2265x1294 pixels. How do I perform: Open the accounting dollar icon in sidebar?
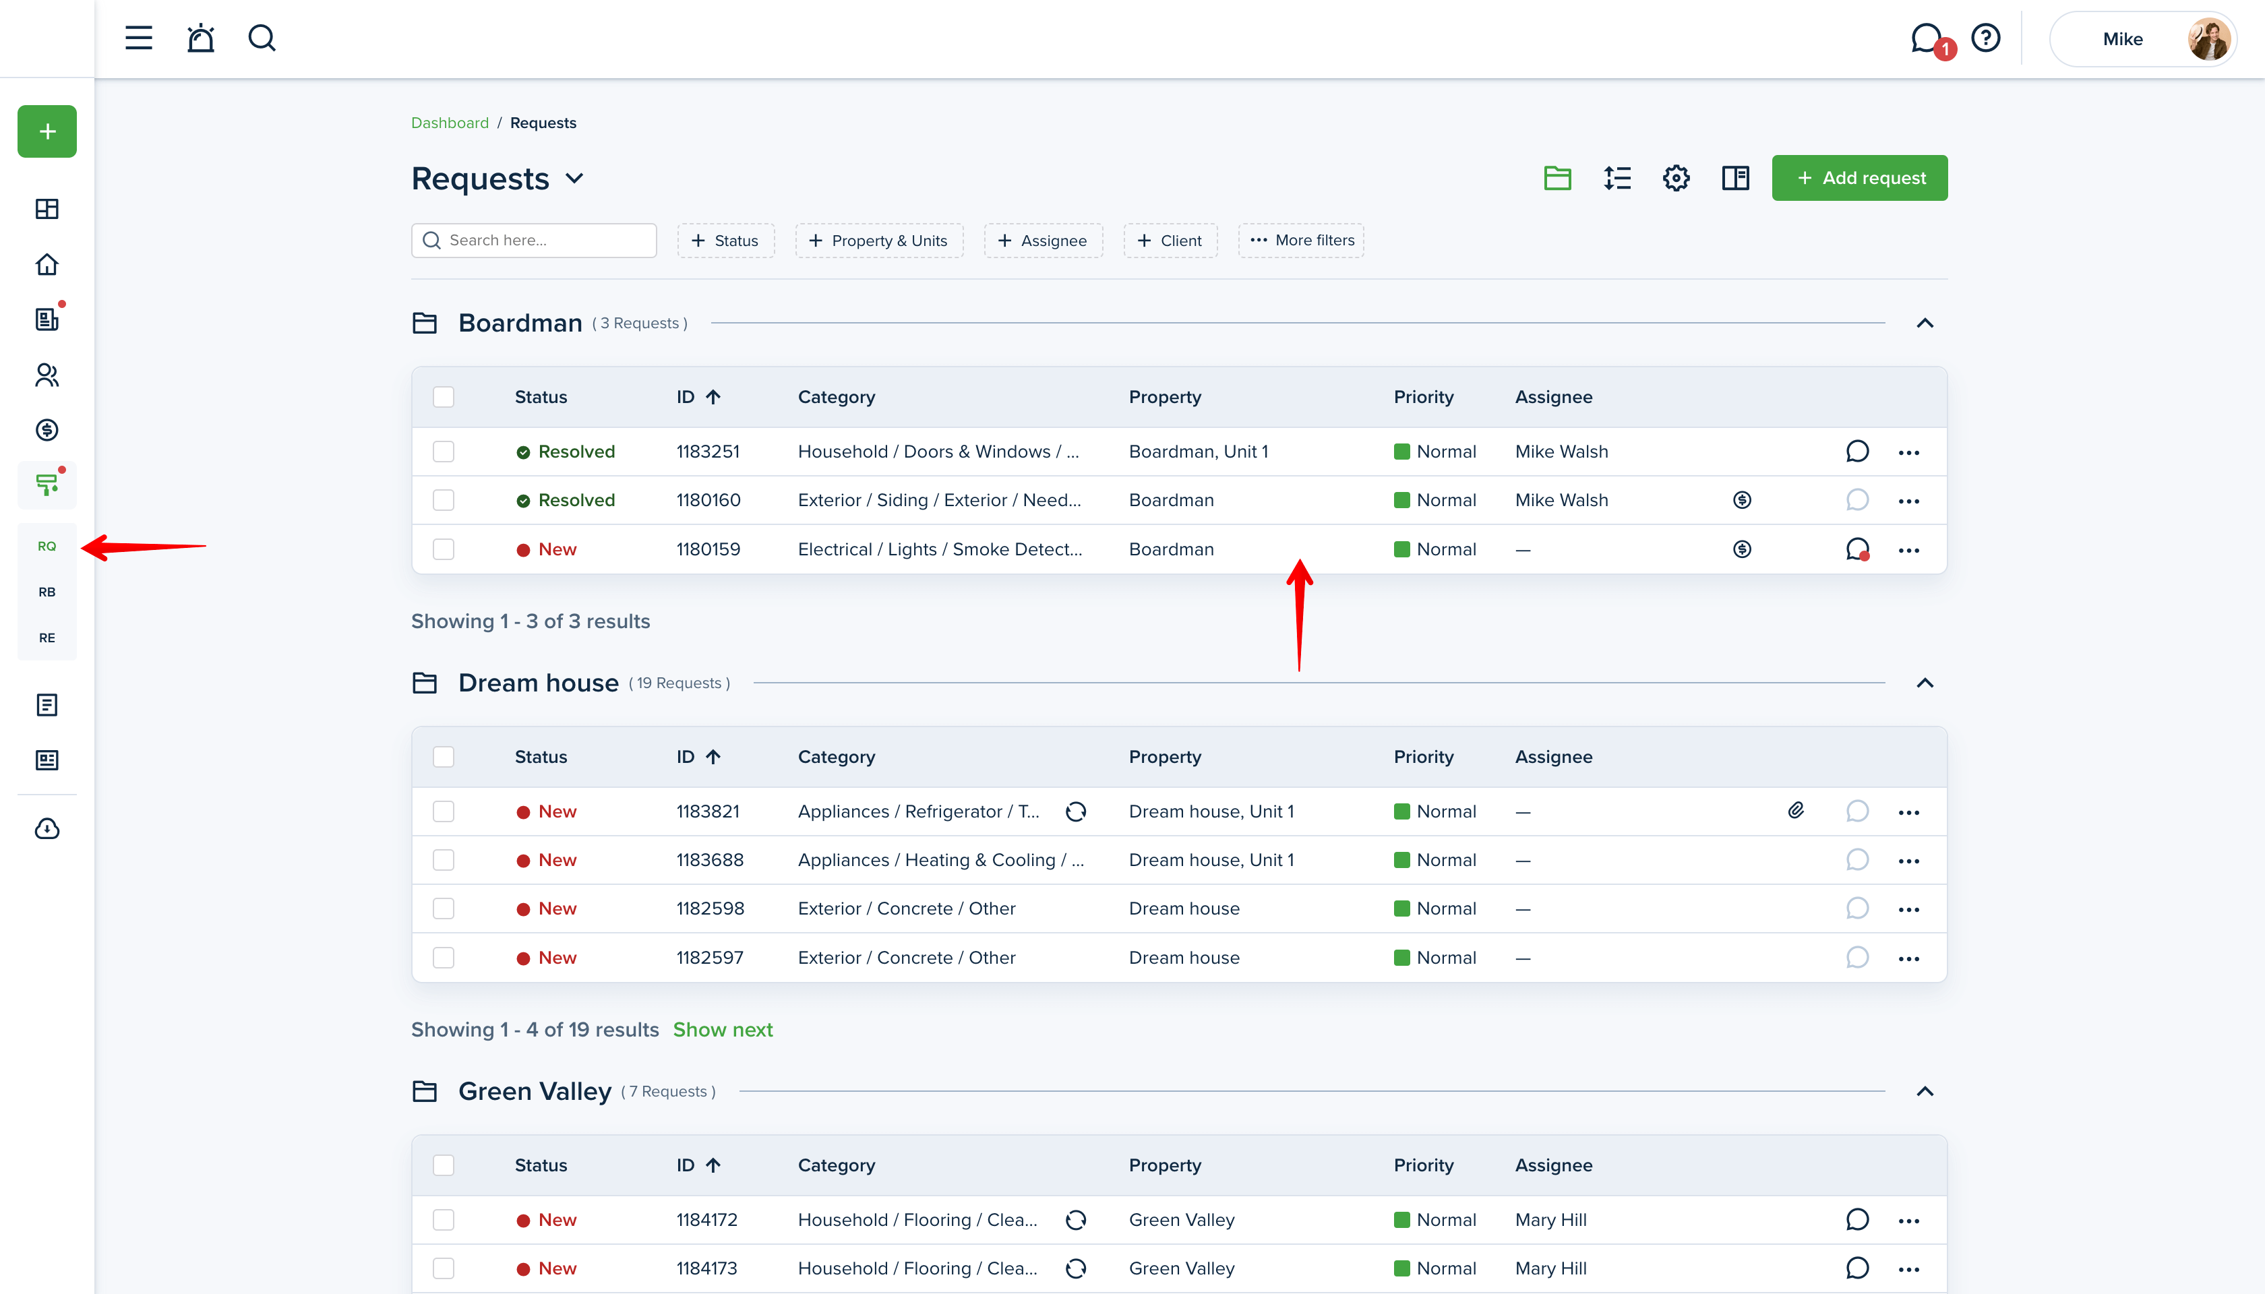(47, 430)
